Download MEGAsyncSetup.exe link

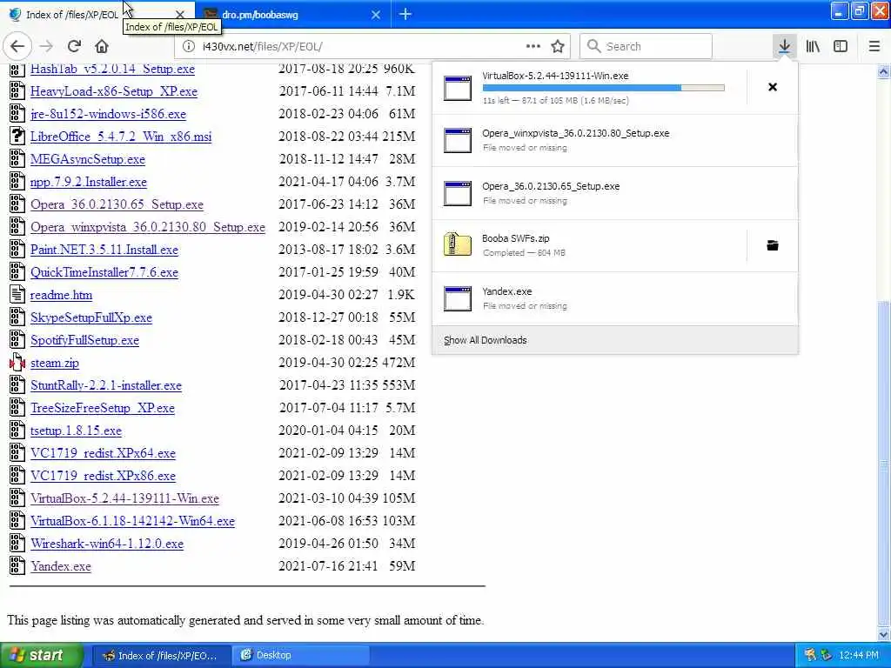(88, 160)
